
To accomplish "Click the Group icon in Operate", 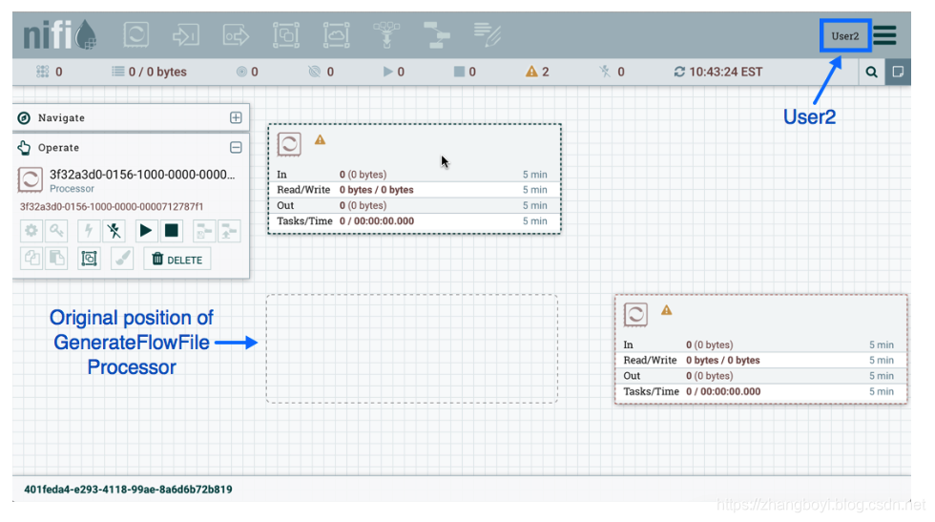I will (89, 259).
